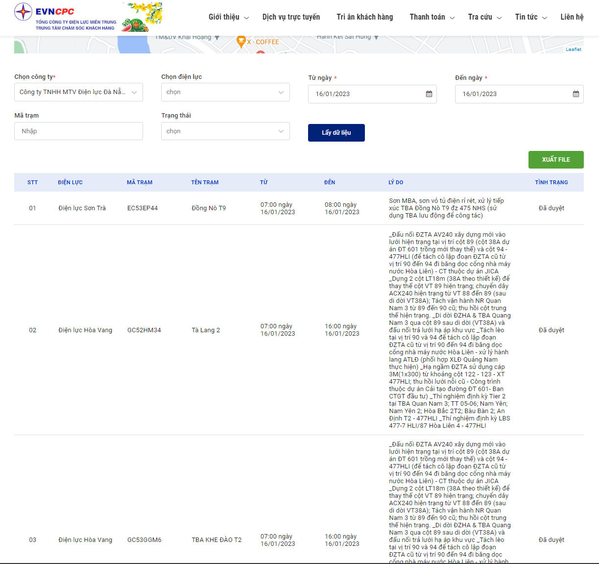Open the Tra cứu menu
599x564 pixels.
485,17
